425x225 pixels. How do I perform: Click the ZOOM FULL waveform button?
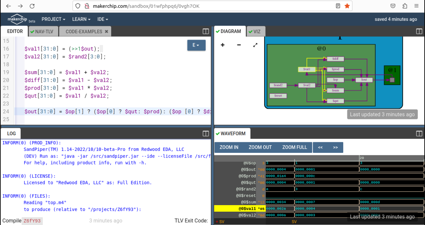pos(295,147)
